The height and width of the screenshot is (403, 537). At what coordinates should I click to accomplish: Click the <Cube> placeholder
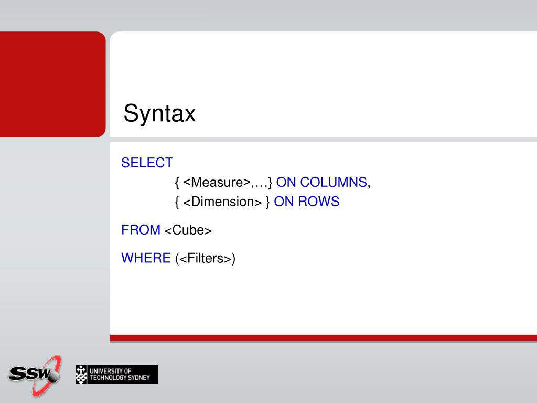click(188, 230)
